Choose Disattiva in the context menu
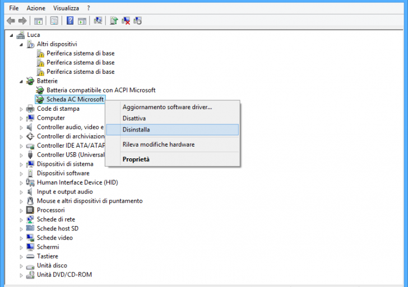 [172, 118]
